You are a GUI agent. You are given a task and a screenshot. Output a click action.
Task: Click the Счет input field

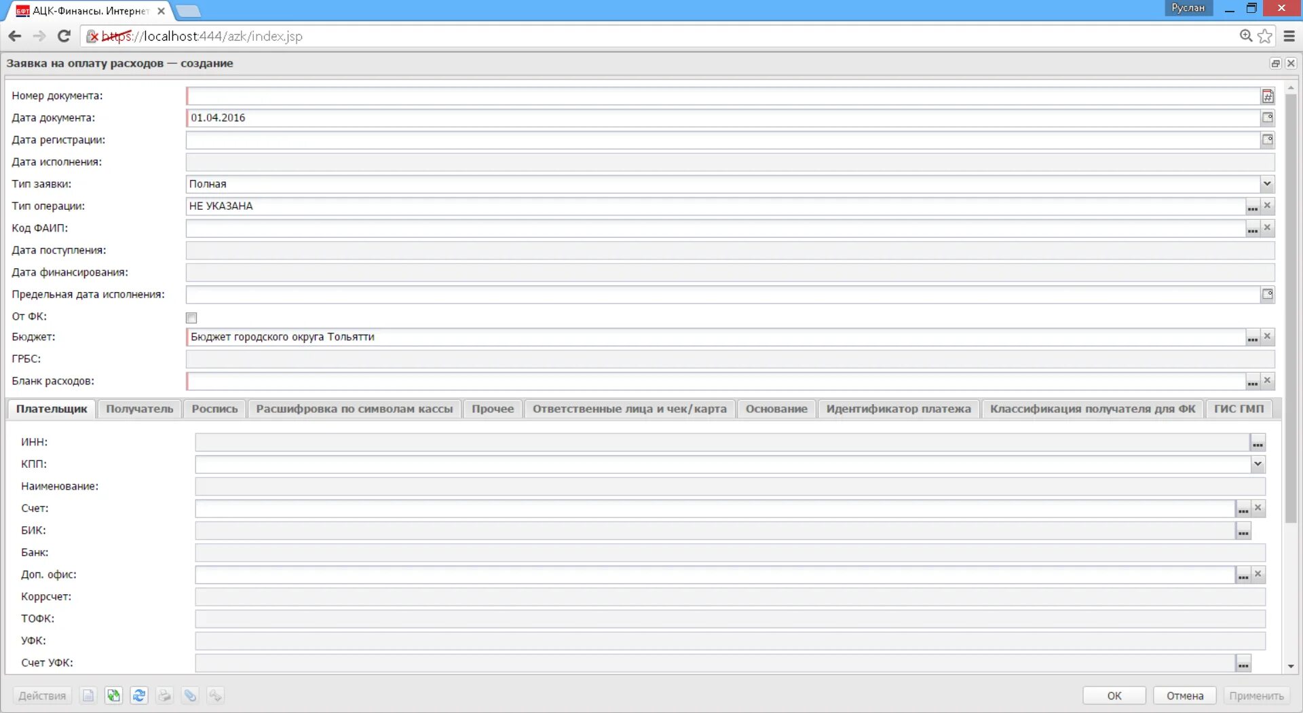pyautogui.click(x=715, y=509)
